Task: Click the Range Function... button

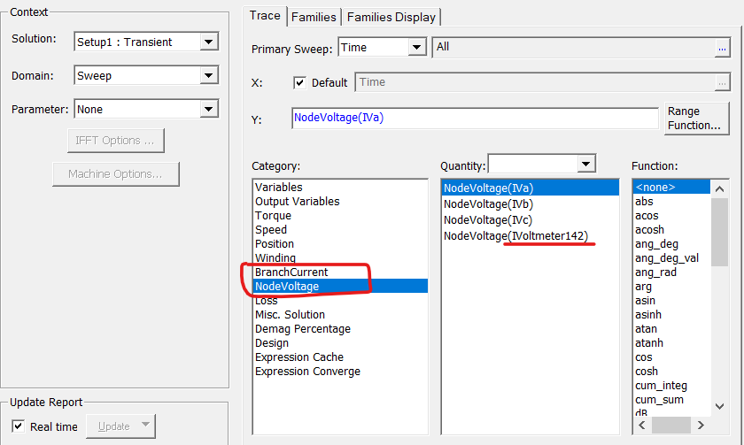Action: (x=696, y=119)
